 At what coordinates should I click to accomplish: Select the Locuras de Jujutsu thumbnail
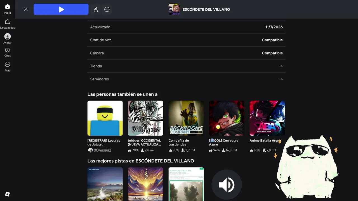pos(105,118)
